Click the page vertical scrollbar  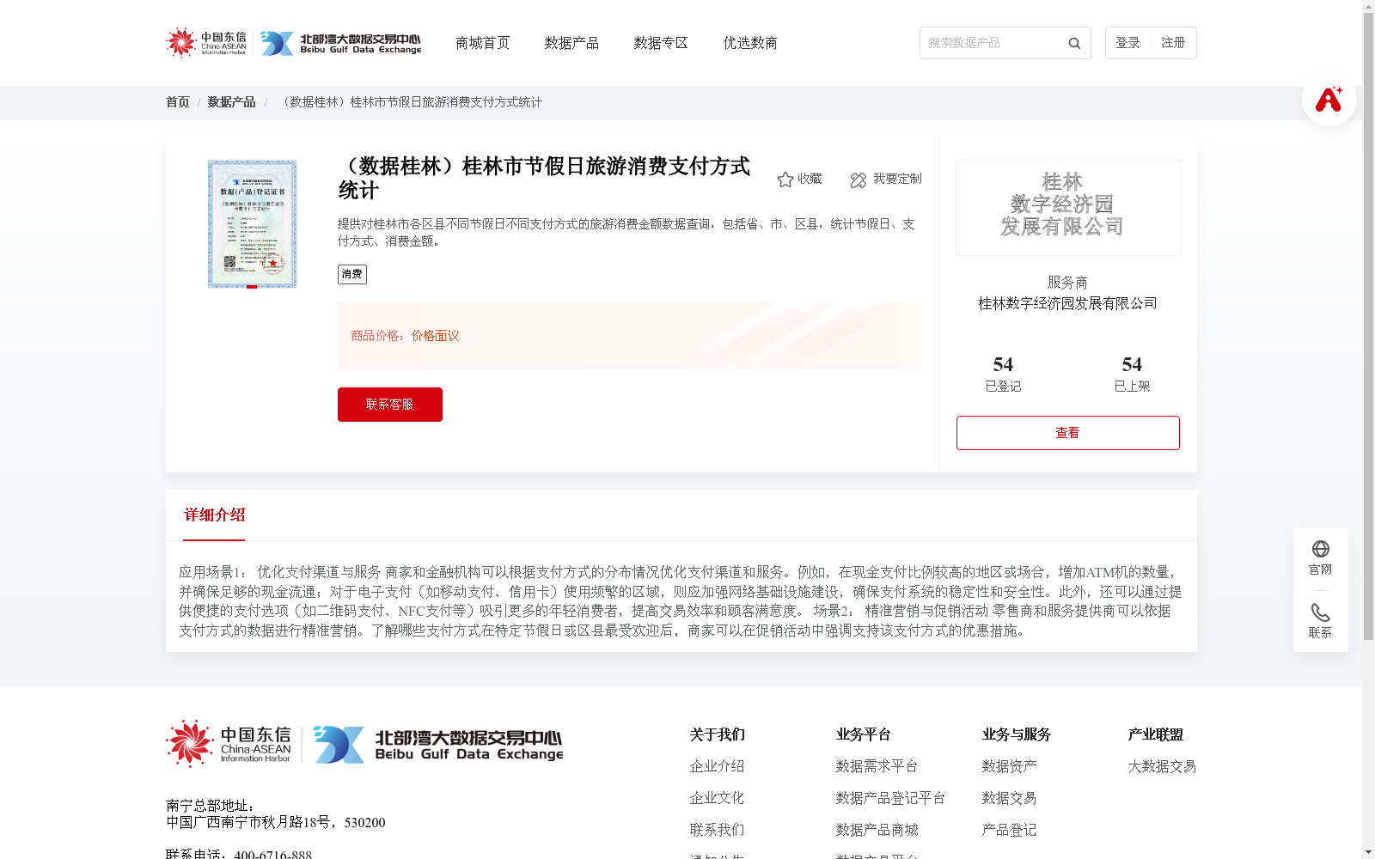click(1368, 326)
